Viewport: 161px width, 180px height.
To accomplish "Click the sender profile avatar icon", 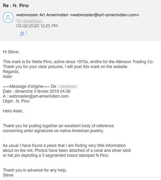I will point(8,18).
